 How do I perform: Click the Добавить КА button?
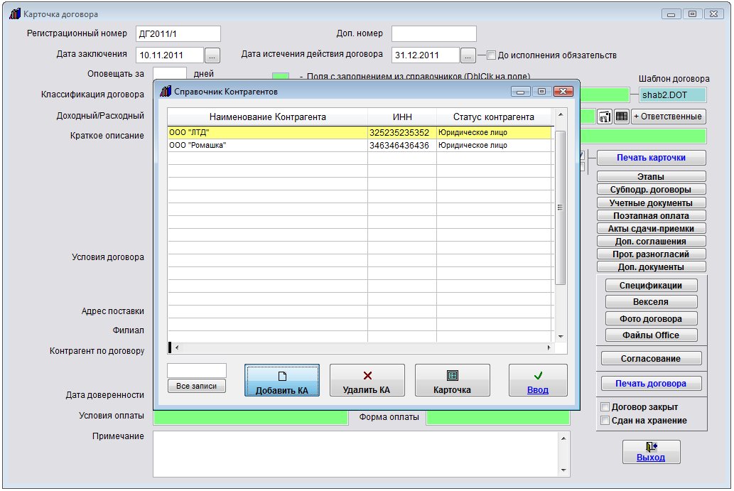(282, 380)
